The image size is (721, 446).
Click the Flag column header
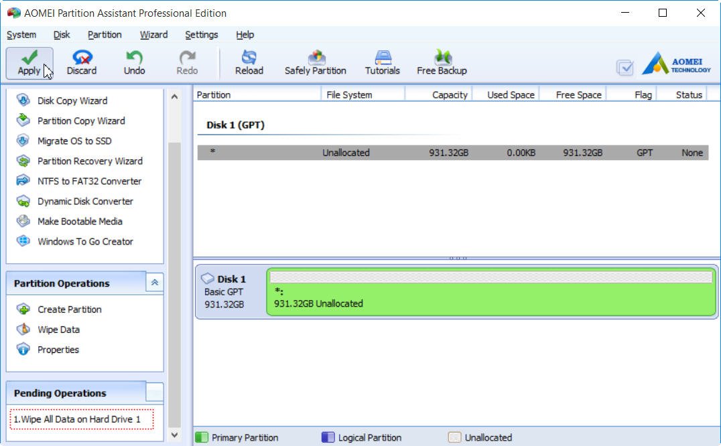(632, 94)
